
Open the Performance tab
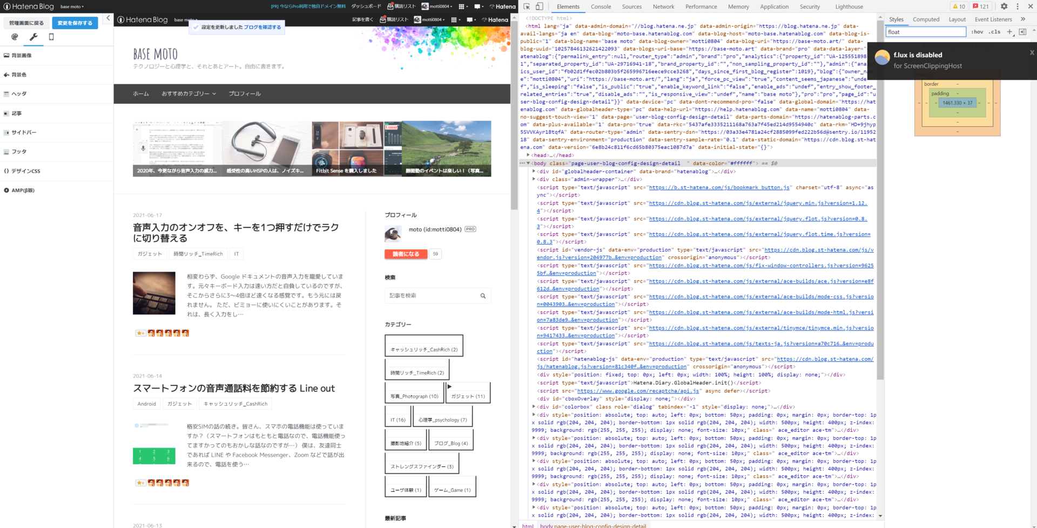click(x=701, y=6)
